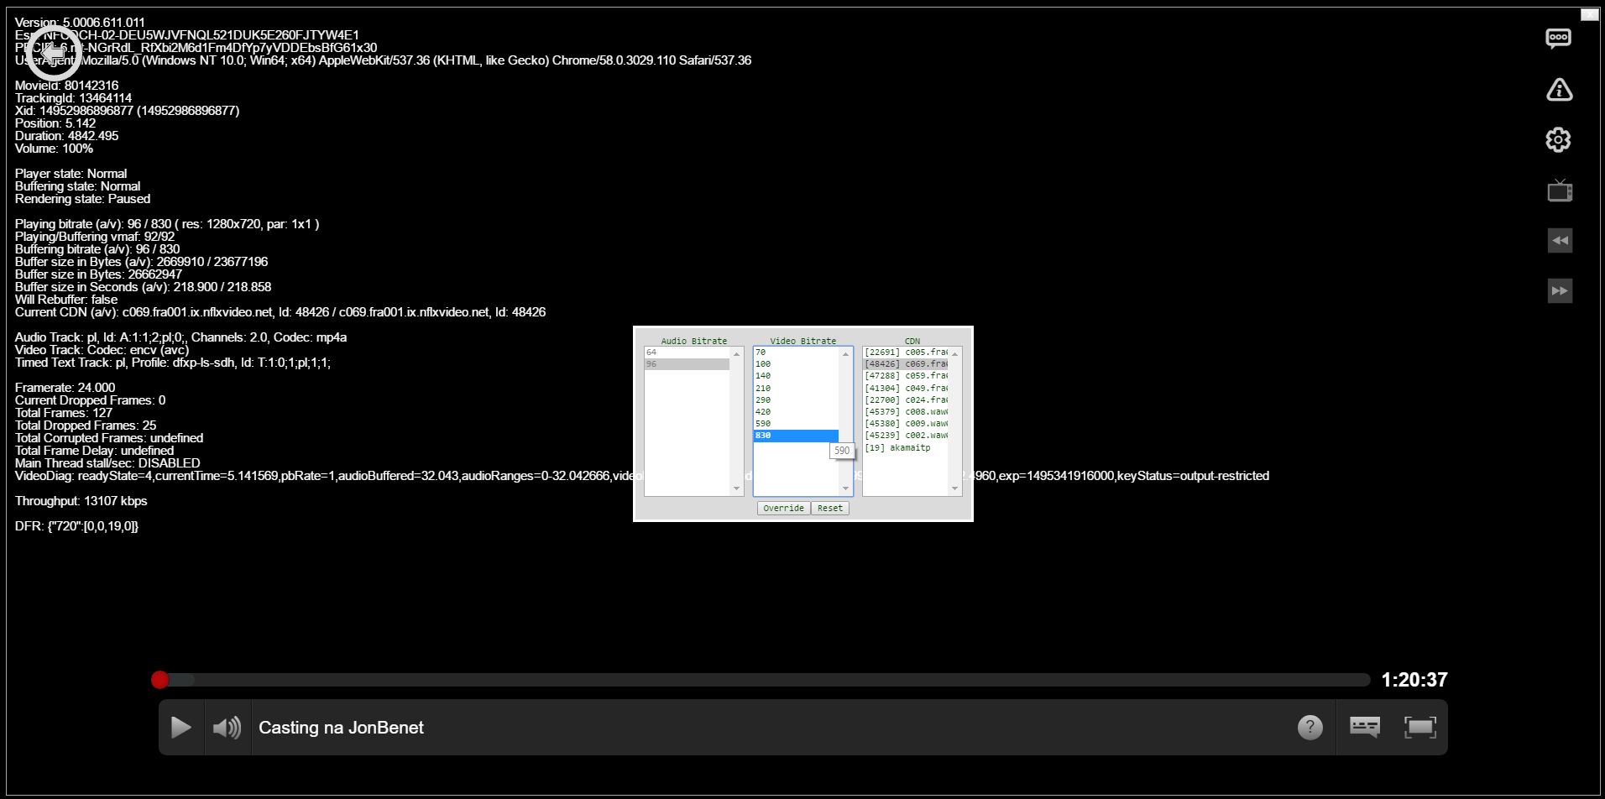This screenshot has width=1605, height=799.
Task: Select CDN [48426] c069
Action: click(906, 364)
